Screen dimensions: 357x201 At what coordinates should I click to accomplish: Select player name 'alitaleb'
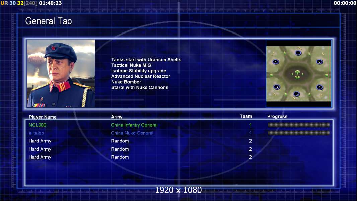[x=36, y=133]
